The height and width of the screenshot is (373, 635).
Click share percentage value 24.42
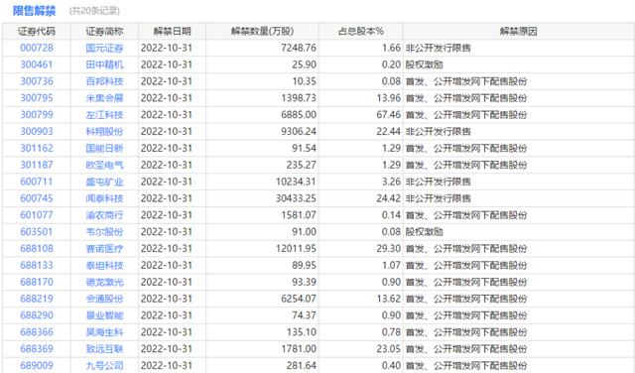pos(388,198)
